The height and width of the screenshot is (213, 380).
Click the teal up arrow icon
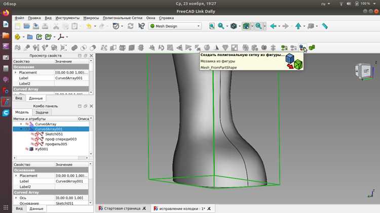point(298,26)
